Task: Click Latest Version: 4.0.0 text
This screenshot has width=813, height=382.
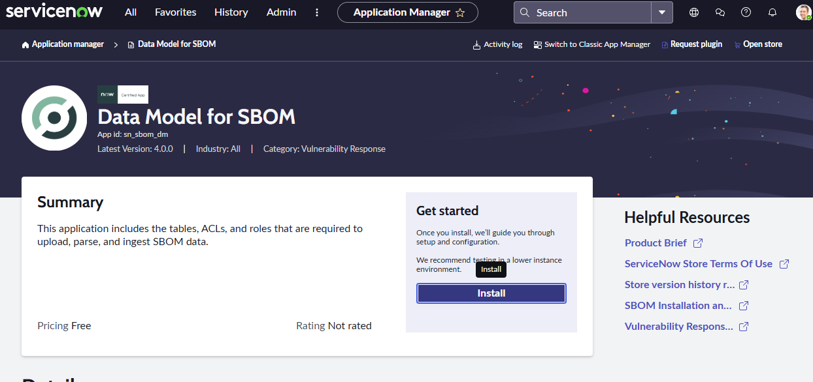Action: [135, 149]
